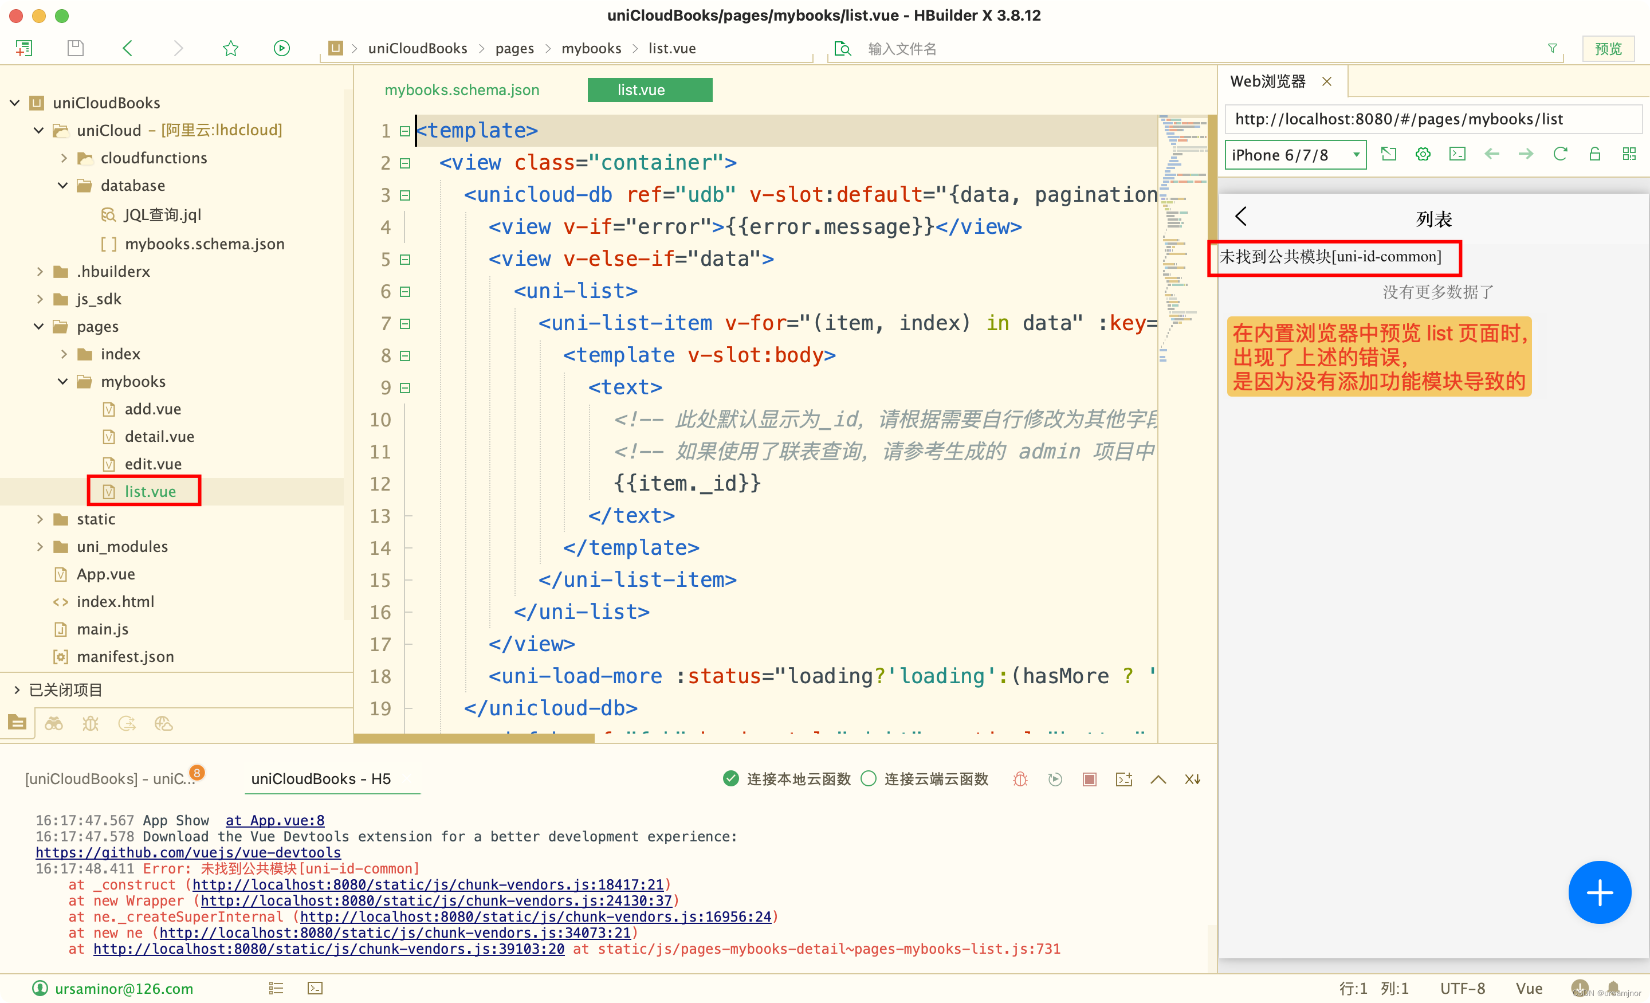Open the terminal icon in status bar
The height and width of the screenshot is (1003, 1650).
click(x=315, y=988)
